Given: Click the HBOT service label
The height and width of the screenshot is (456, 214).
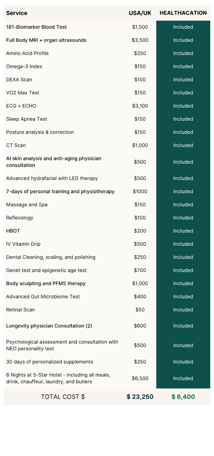Looking at the screenshot, I should 13,231.
